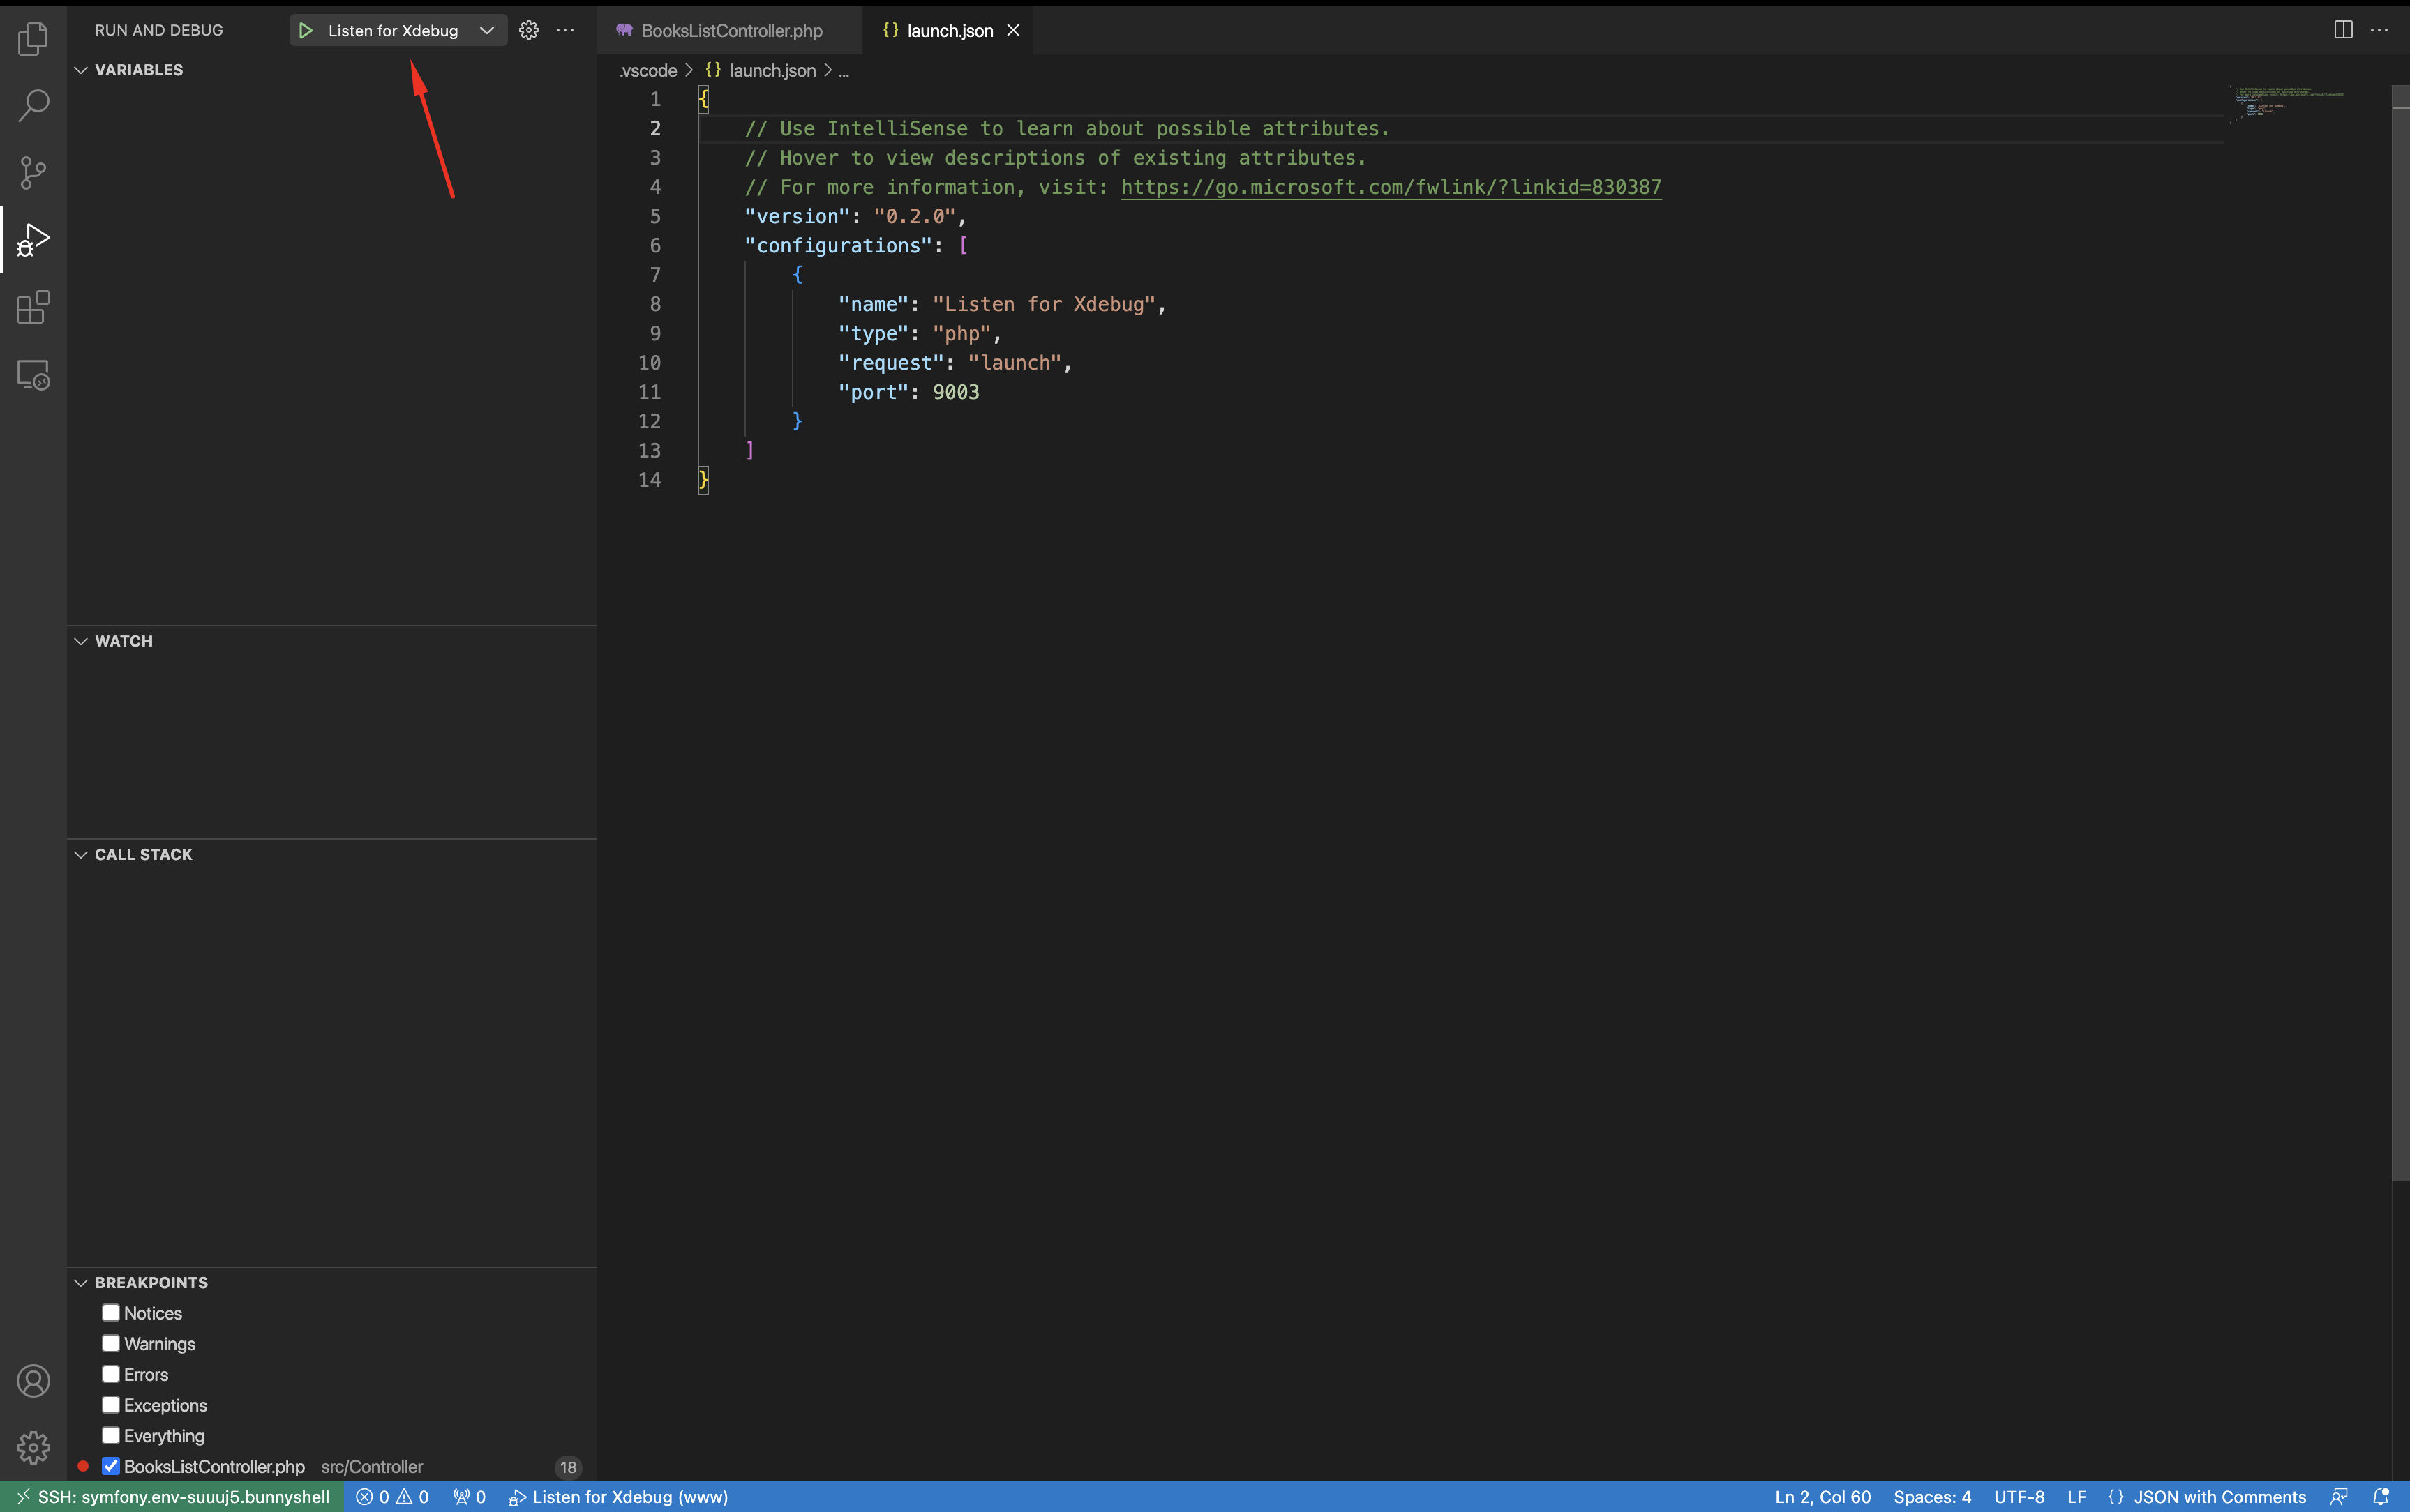Enable the Exceptions breakpoint checkbox
Image resolution: width=2410 pixels, height=1512 pixels.
[x=111, y=1404]
